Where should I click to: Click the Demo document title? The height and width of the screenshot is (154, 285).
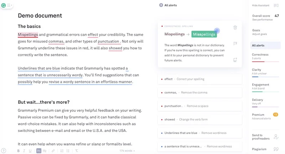tap(40, 16)
